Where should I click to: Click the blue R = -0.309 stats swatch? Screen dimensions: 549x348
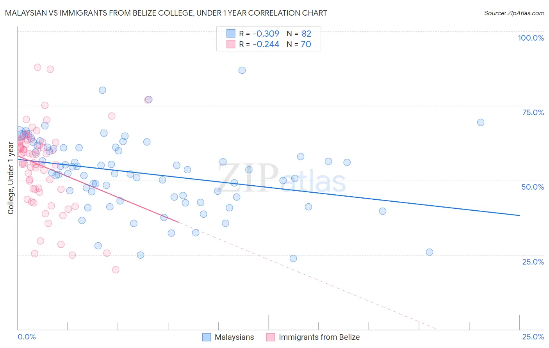[231, 34]
